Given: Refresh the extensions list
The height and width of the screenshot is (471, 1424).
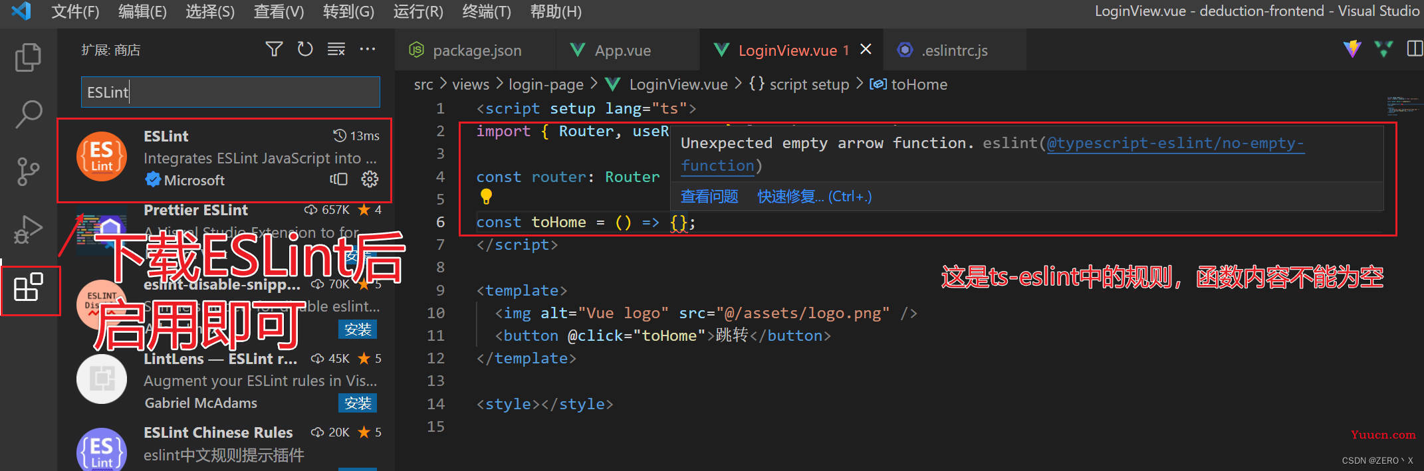Looking at the screenshot, I should (x=305, y=49).
